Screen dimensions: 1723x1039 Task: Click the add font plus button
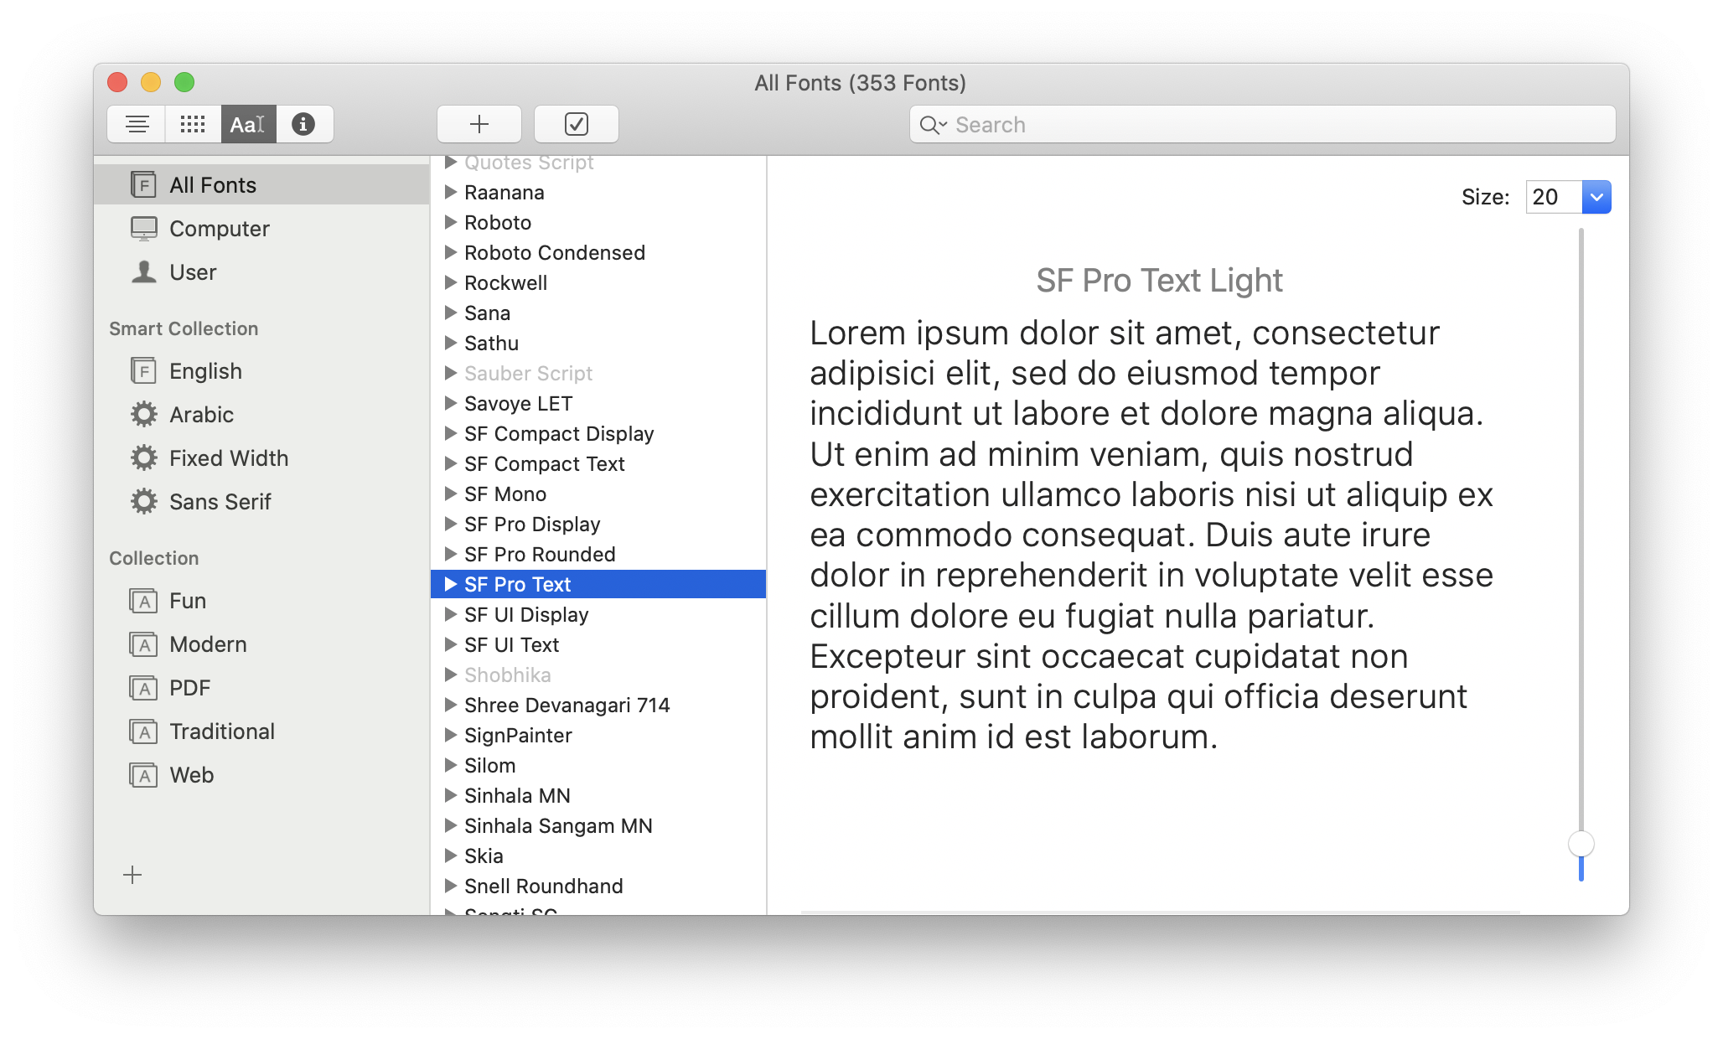[x=479, y=125]
